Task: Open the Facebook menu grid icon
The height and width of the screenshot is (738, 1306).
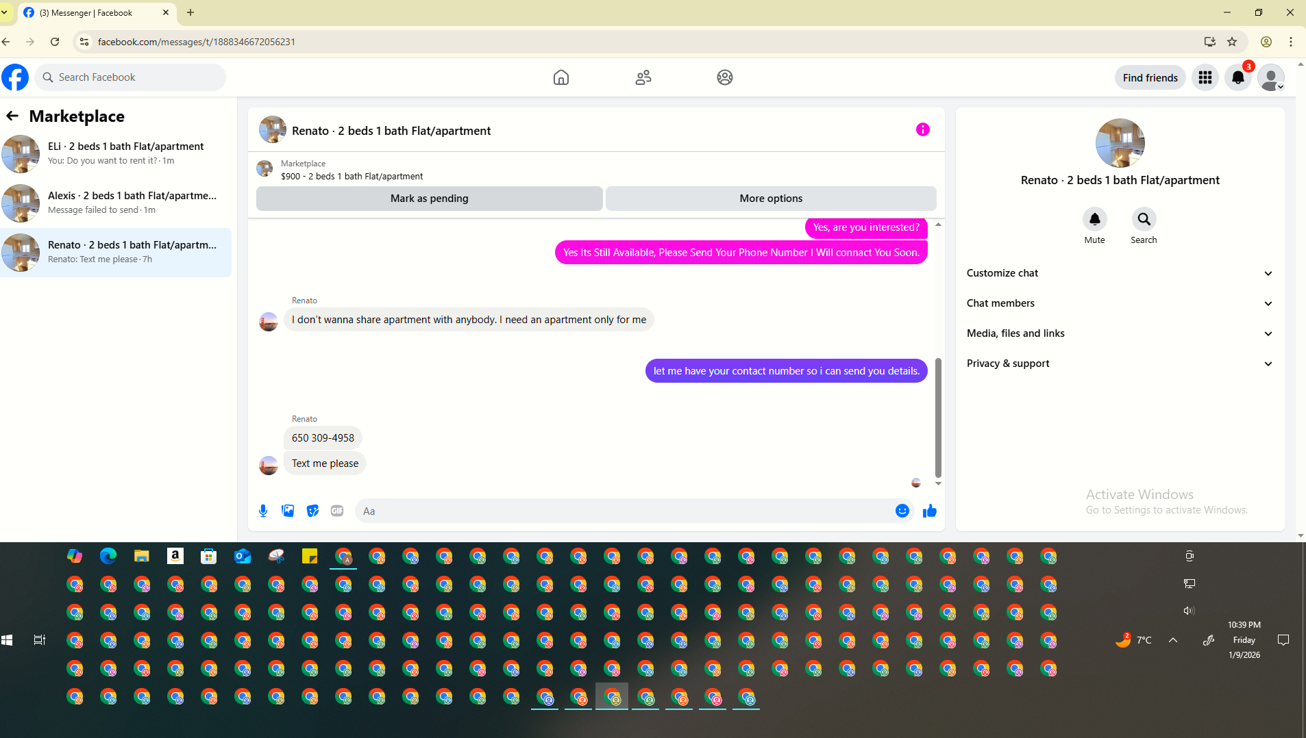Action: pyautogui.click(x=1205, y=77)
